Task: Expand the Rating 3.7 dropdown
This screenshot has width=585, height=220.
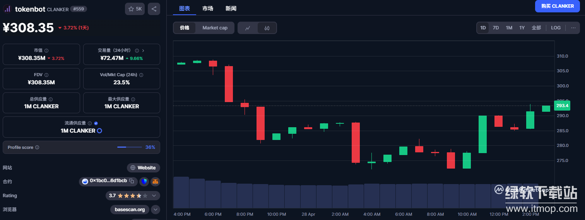Action: coord(154,196)
